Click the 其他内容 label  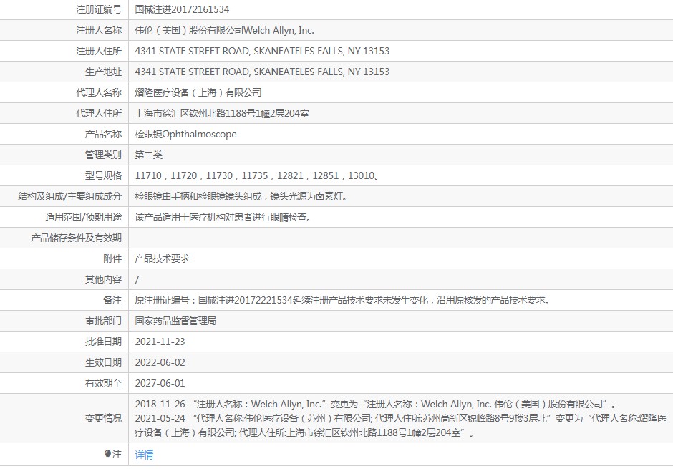tap(103, 279)
